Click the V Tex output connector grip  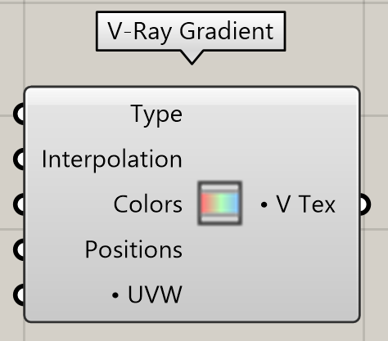click(365, 204)
